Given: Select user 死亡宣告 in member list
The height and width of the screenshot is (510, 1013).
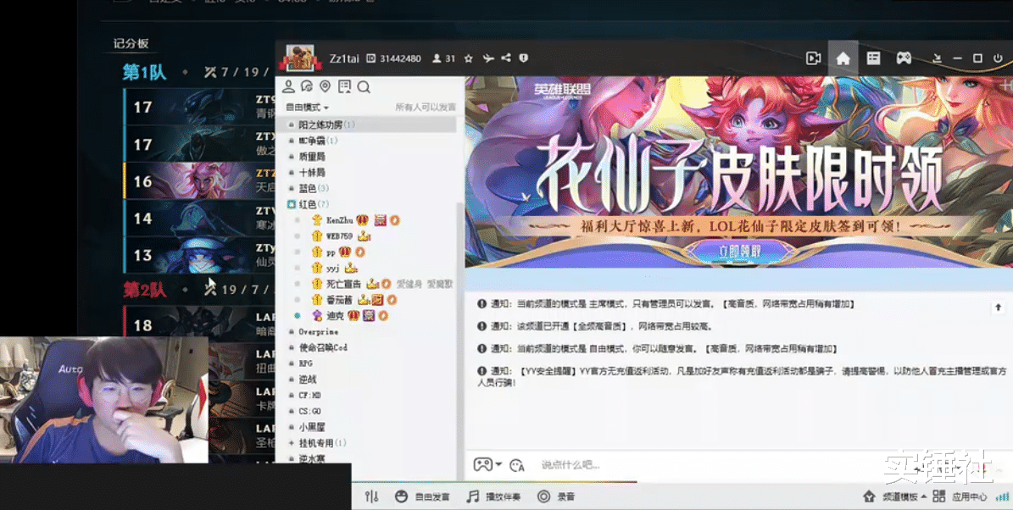Looking at the screenshot, I should (x=343, y=284).
